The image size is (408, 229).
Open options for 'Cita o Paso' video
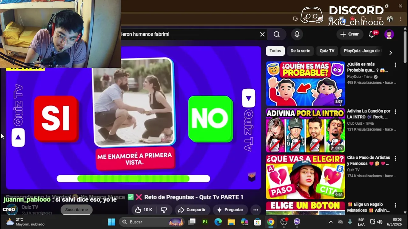coord(395,158)
